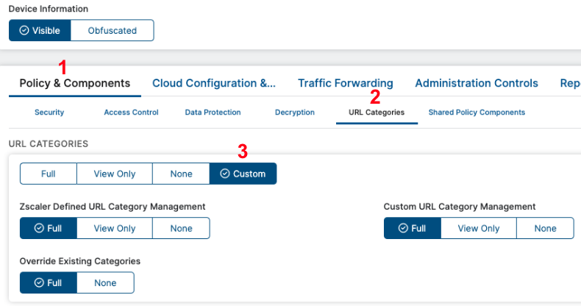
Task: Choose Full for Override Existing Categories
Action: 48,282
